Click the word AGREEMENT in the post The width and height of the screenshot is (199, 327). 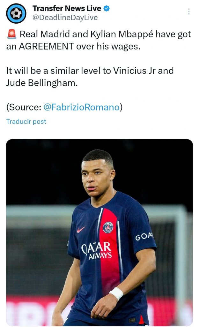click(x=46, y=46)
